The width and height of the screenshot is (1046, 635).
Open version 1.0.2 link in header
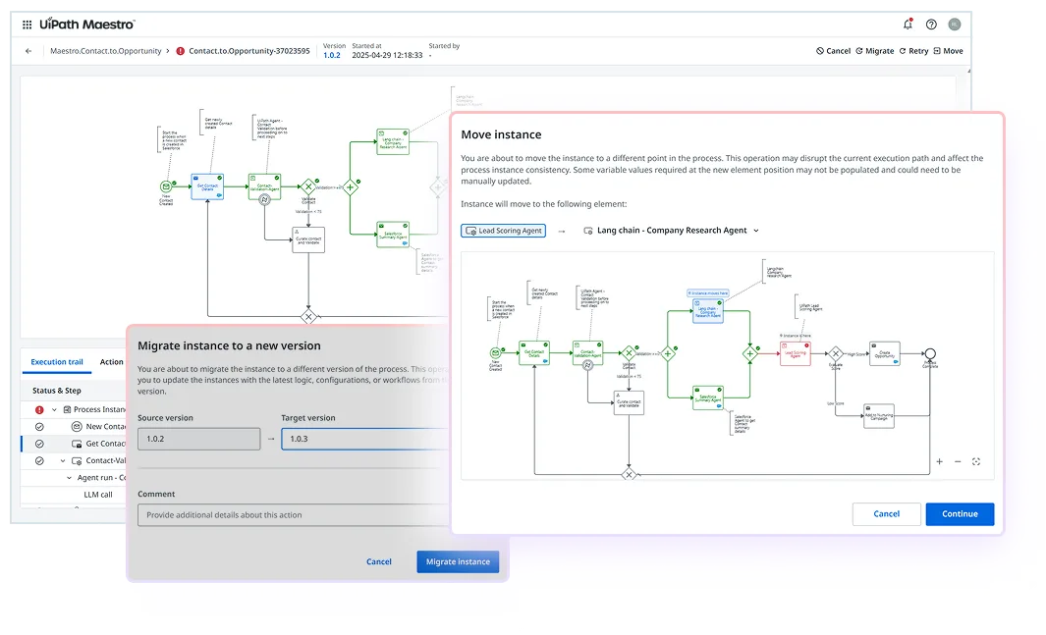click(332, 55)
